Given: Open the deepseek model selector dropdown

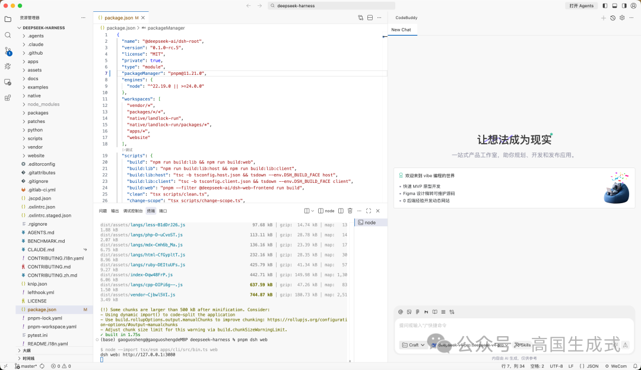Looking at the screenshot, I should click(x=469, y=345).
